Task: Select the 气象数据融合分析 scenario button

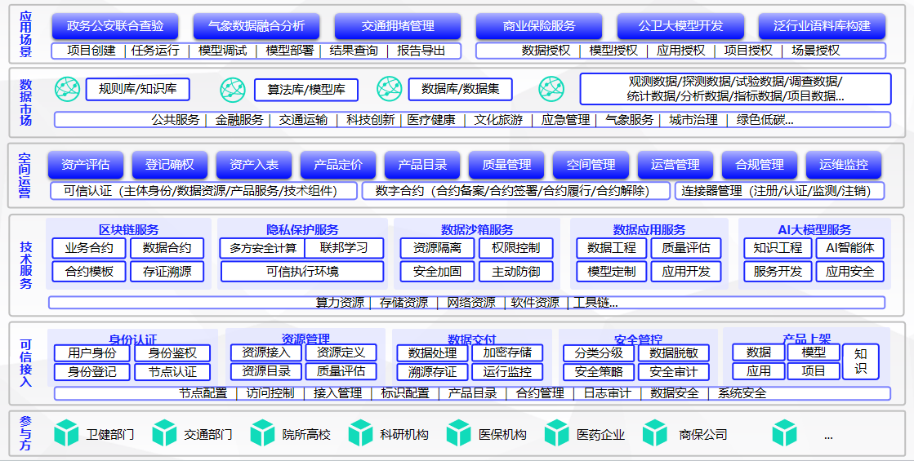Action: tap(256, 26)
